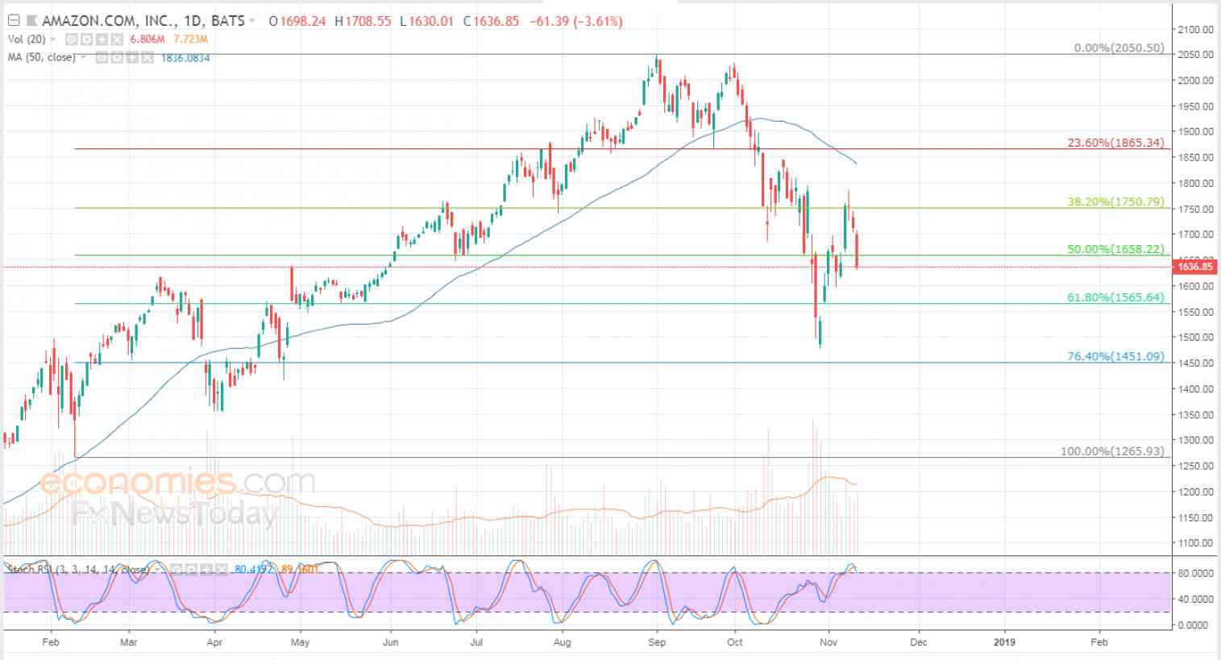
Task: Select the 61.80%(1565.64) Fibonacci line label
Action: coord(1115,297)
